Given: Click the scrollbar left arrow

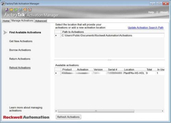Looking at the screenshot, I should (x=56, y=111).
